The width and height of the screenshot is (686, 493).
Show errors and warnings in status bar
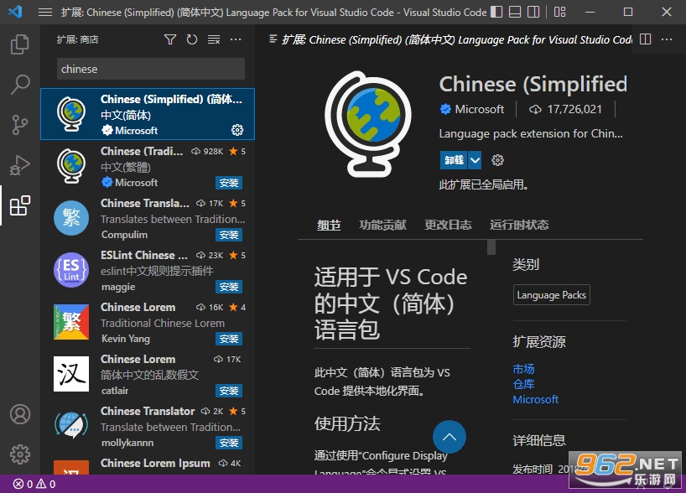pyautogui.click(x=34, y=484)
